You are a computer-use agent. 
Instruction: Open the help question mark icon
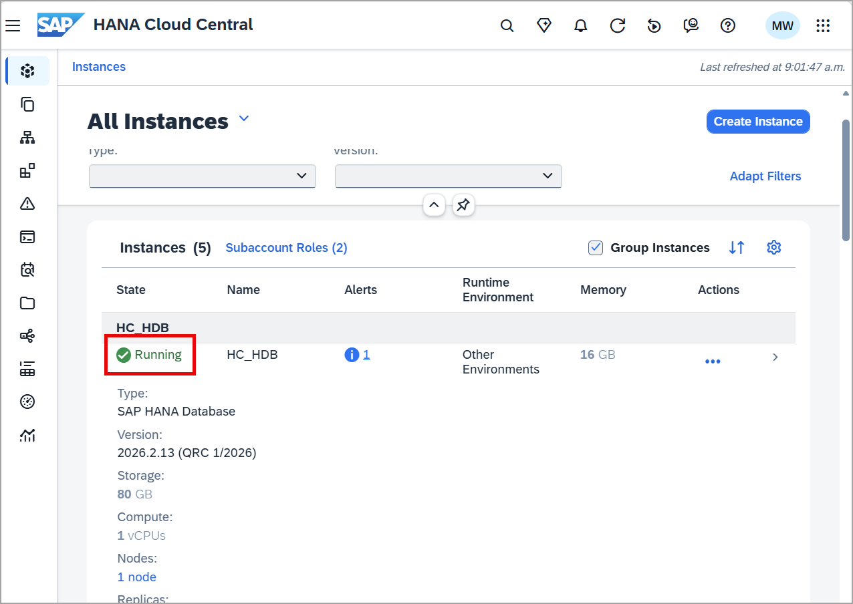pos(728,25)
